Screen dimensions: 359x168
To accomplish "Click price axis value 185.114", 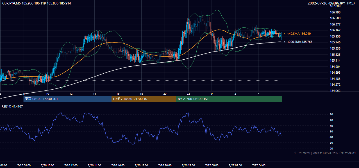I will tap(335, 60).
